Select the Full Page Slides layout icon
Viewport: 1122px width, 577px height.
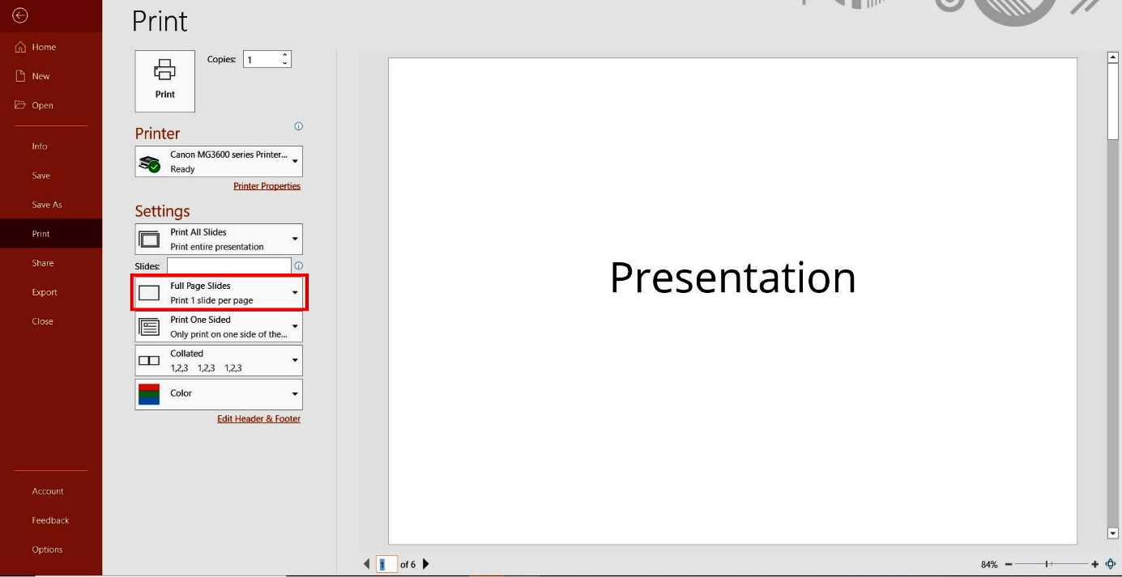[149, 292]
